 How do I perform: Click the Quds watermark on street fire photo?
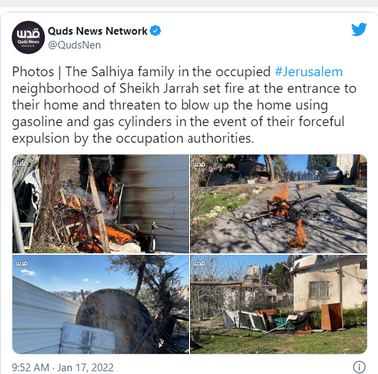pos(199,164)
